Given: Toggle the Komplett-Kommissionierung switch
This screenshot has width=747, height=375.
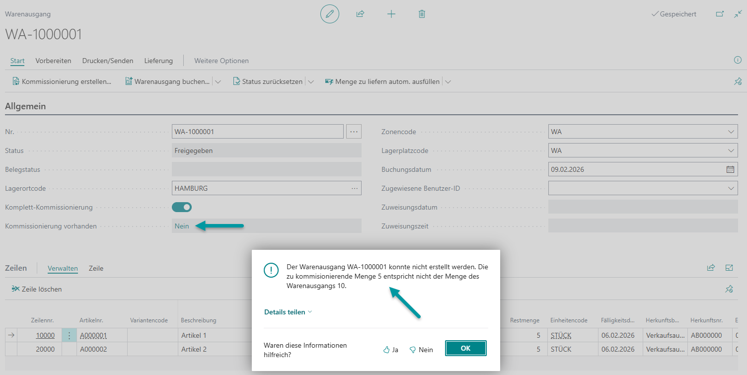Looking at the screenshot, I should [x=182, y=207].
